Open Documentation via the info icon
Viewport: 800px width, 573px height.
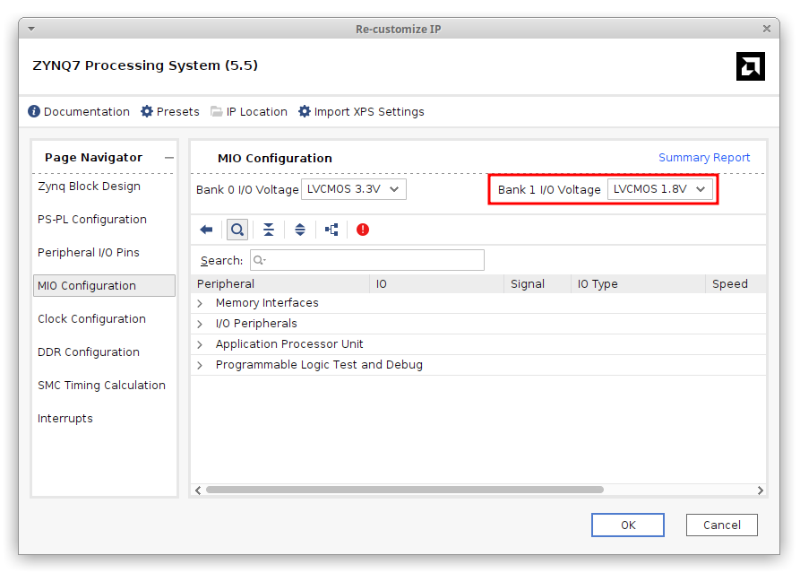click(x=34, y=112)
